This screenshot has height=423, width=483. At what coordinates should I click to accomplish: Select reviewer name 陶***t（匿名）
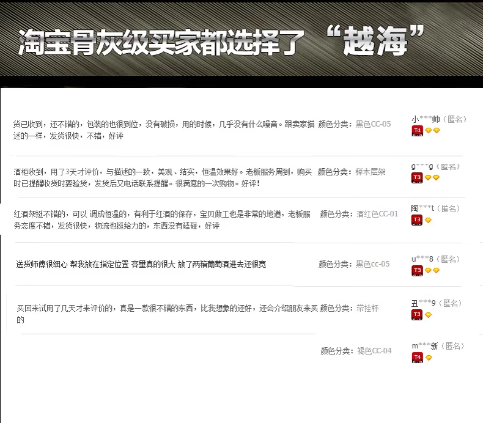click(435, 208)
